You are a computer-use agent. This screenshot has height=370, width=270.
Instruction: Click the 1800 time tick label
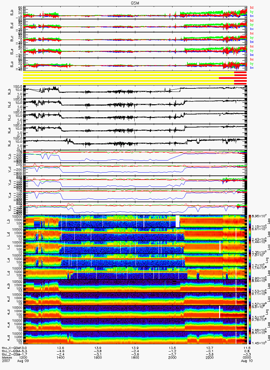[x=135, y=358]
